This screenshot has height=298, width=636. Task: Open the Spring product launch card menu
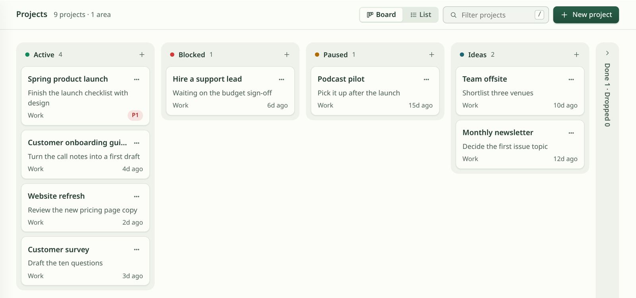pyautogui.click(x=137, y=79)
